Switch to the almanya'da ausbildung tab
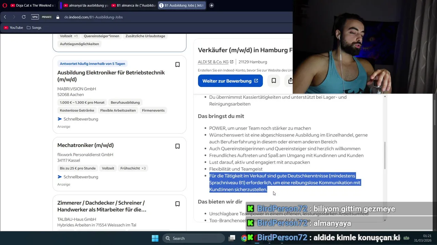Screen dimensions: 437x245 pos(85,5)
